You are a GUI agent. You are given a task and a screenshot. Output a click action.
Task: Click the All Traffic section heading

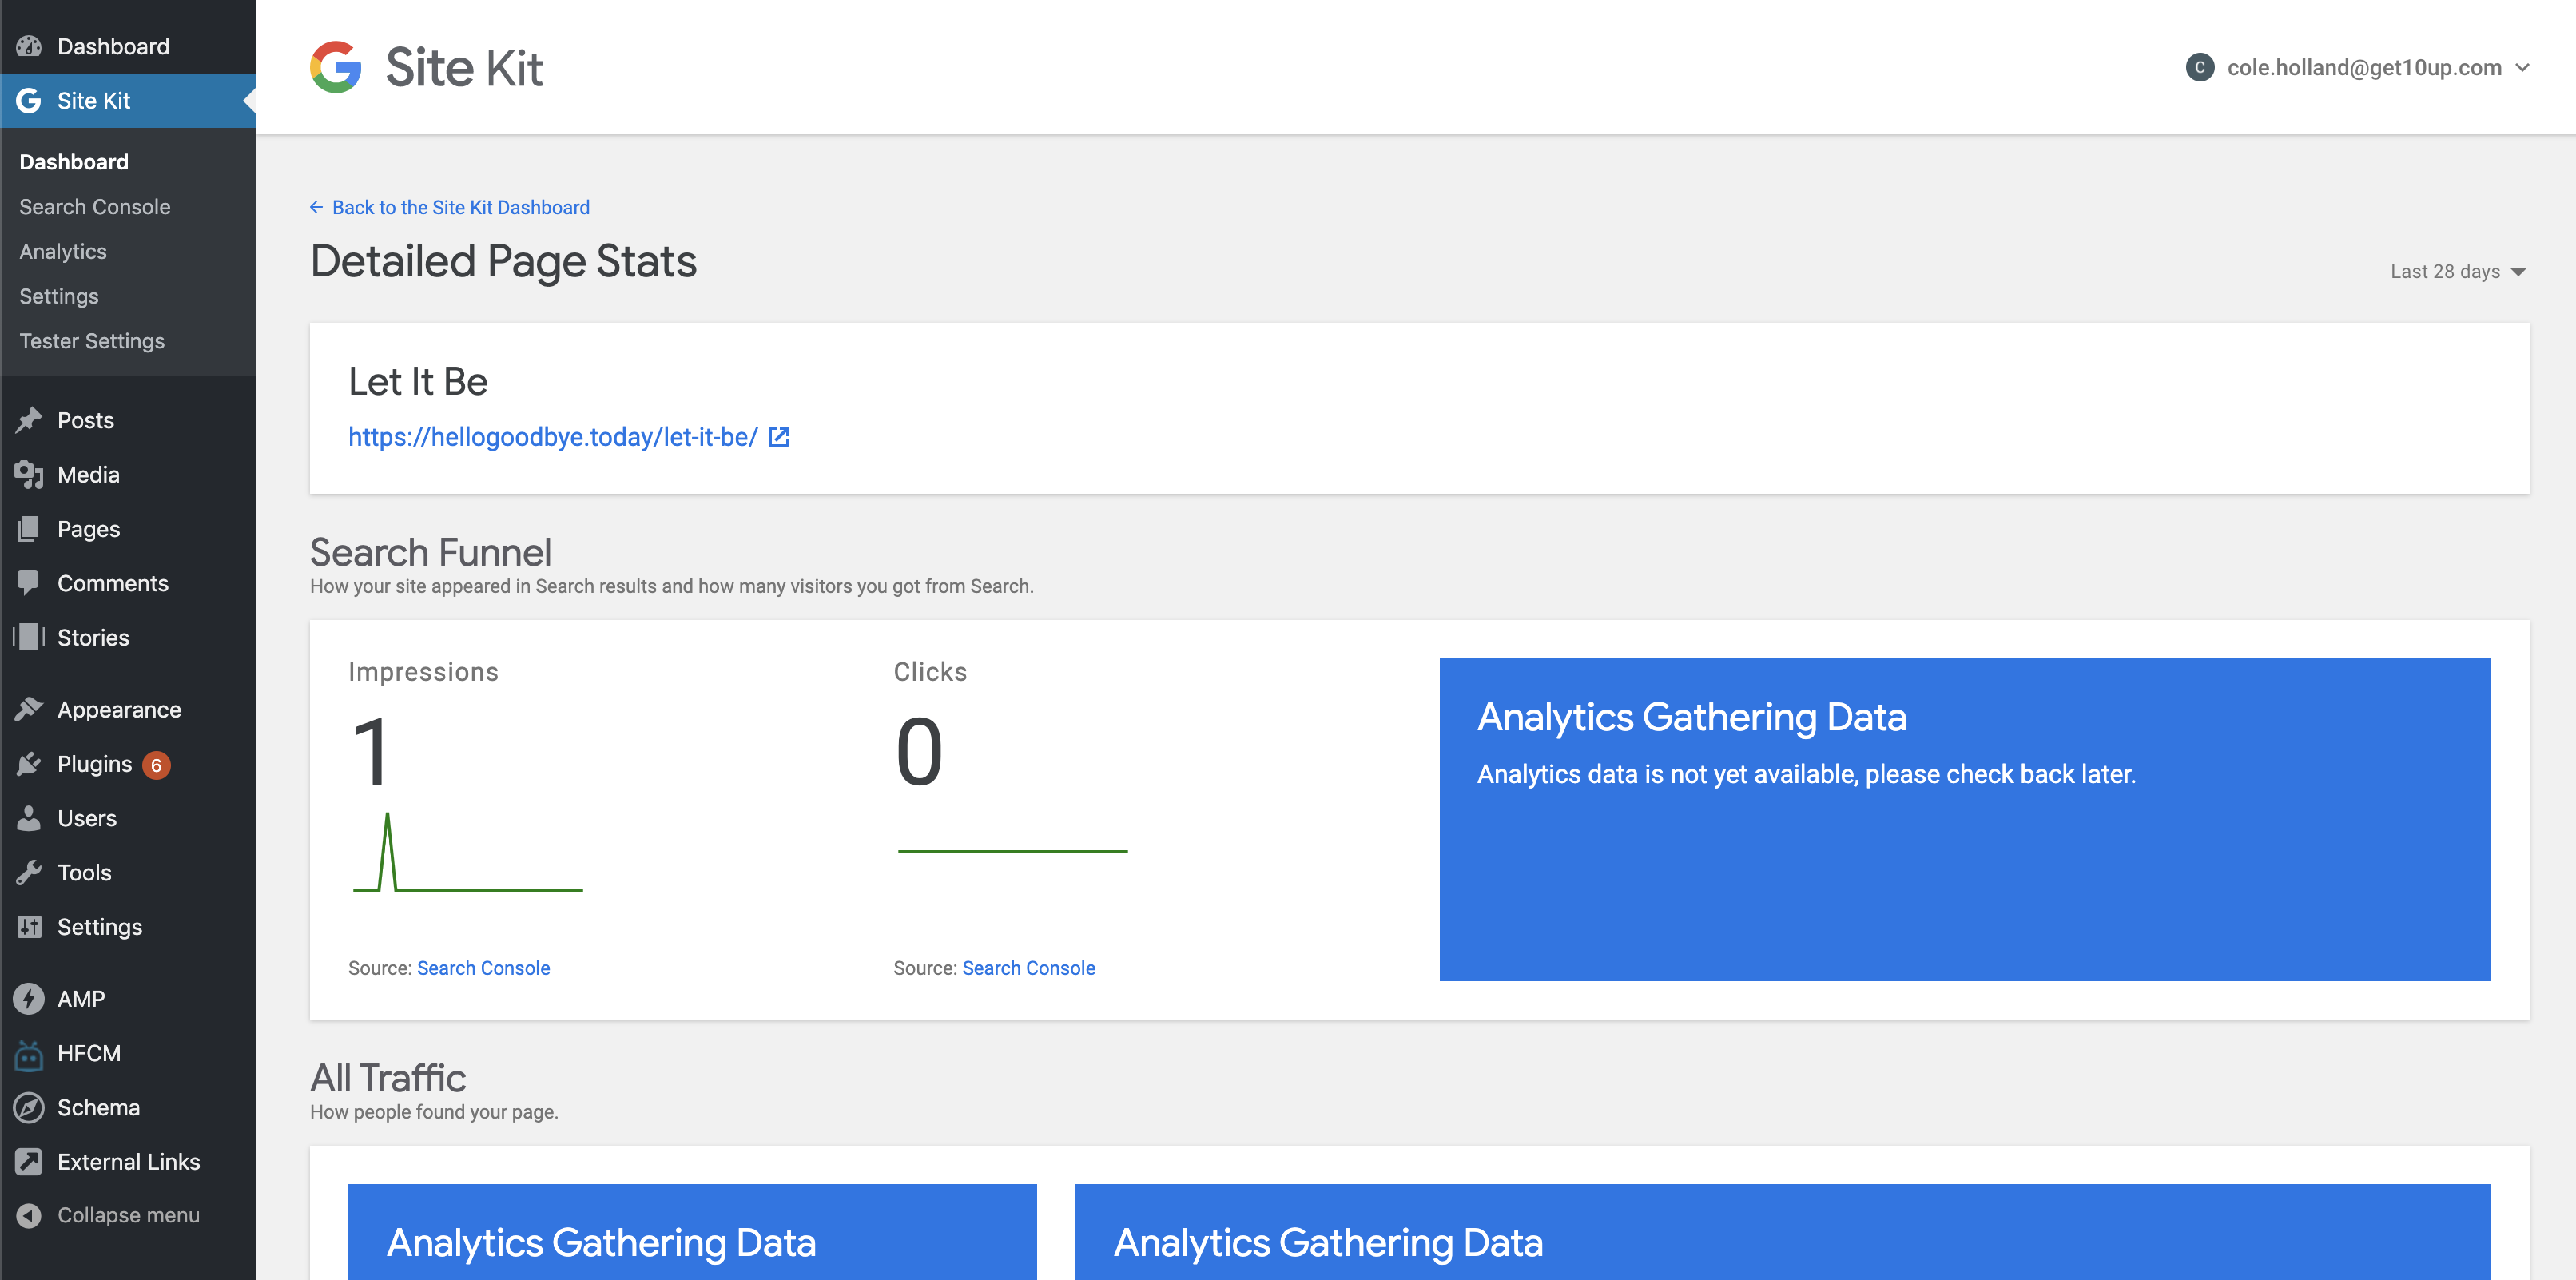coord(388,1078)
